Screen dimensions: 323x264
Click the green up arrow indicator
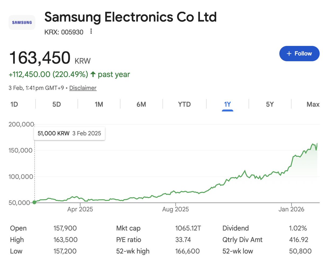tap(93, 75)
